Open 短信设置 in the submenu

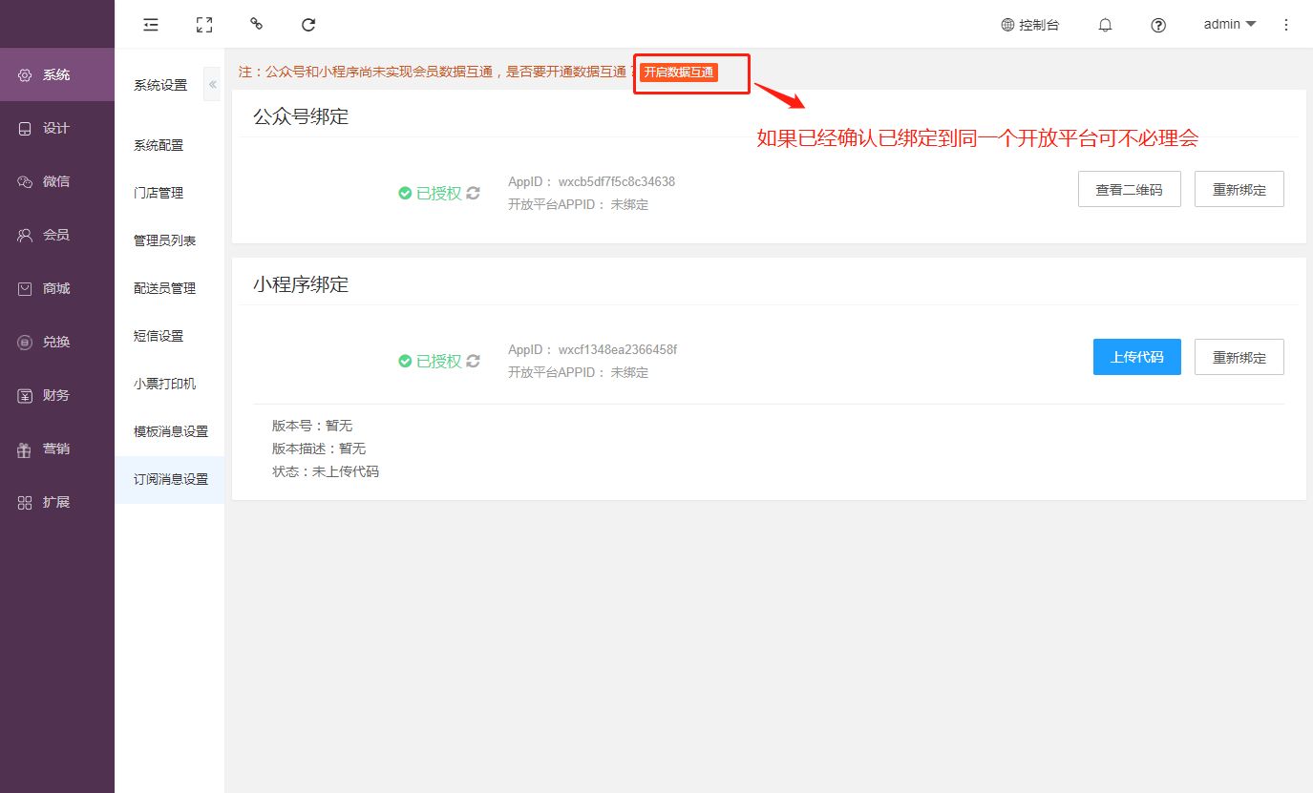click(159, 336)
